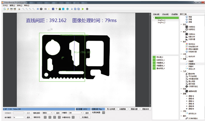Click the 命令触发 text input field
Screen dimensions: 205x121
coord(19,117)
